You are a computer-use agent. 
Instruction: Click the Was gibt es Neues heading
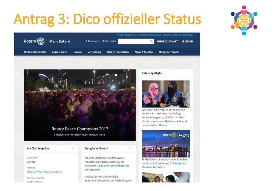(x=96, y=148)
